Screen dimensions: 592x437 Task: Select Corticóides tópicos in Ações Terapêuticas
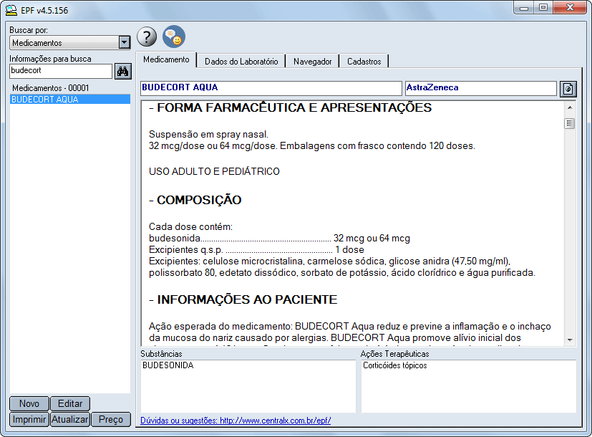(395, 365)
